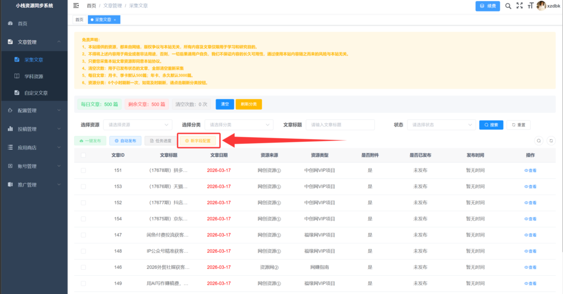Viewport: 563px width, 294px height.
Task: Click the 采集文章 icon in sidebar submenu
Action: coord(17,59)
